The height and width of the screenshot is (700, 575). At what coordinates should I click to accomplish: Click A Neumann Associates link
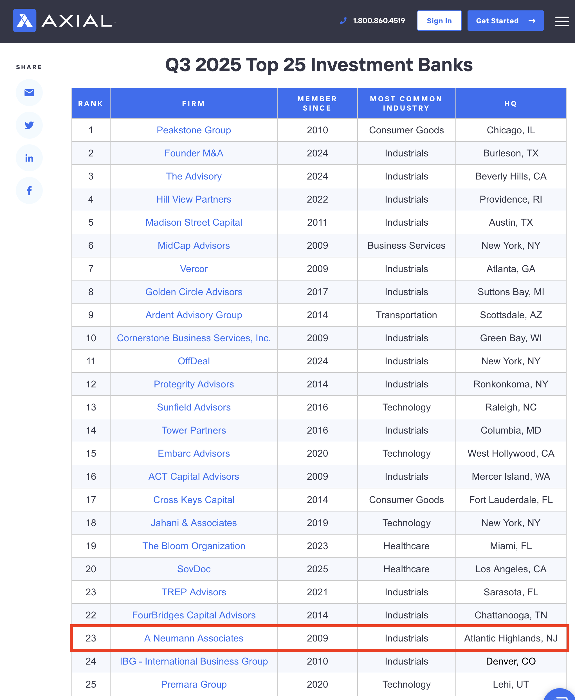click(194, 638)
